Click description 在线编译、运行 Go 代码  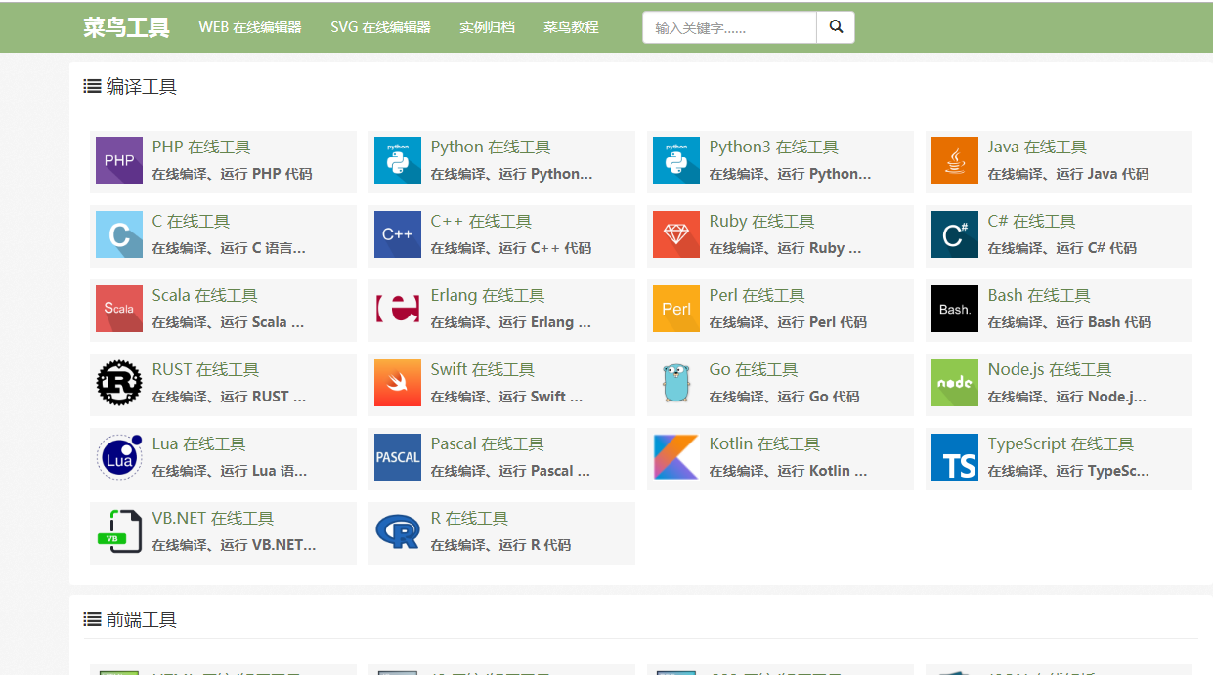(x=784, y=397)
